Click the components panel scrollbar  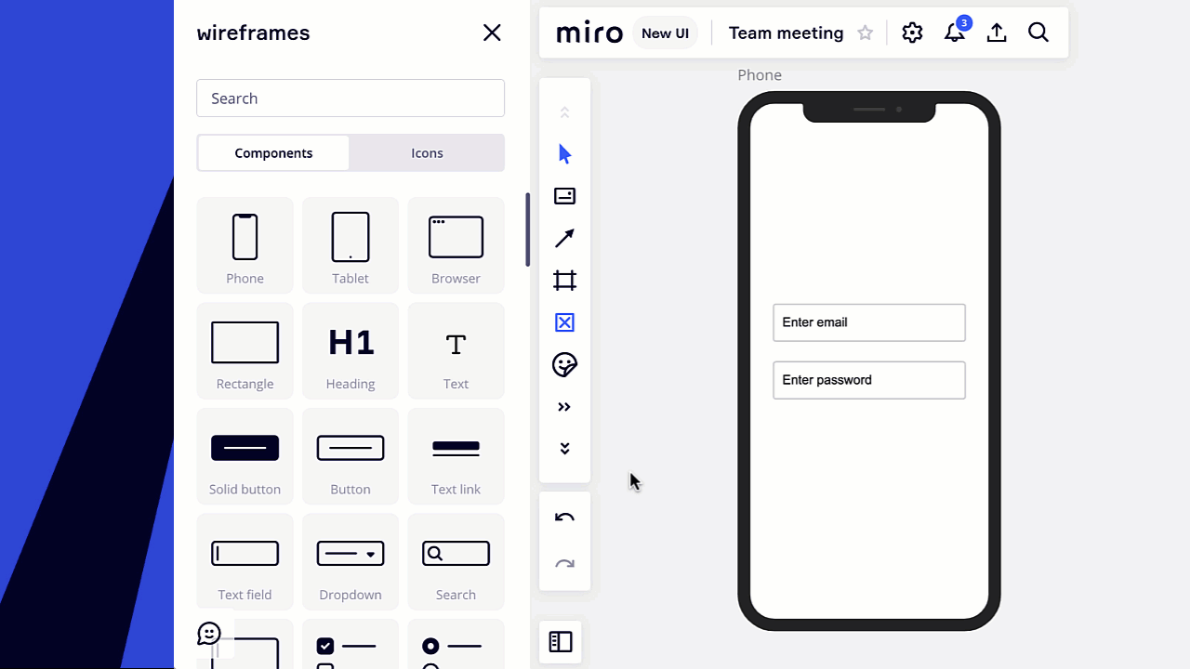(528, 230)
